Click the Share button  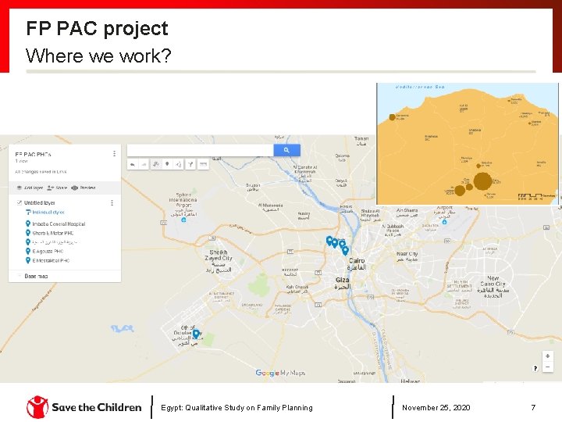point(57,188)
